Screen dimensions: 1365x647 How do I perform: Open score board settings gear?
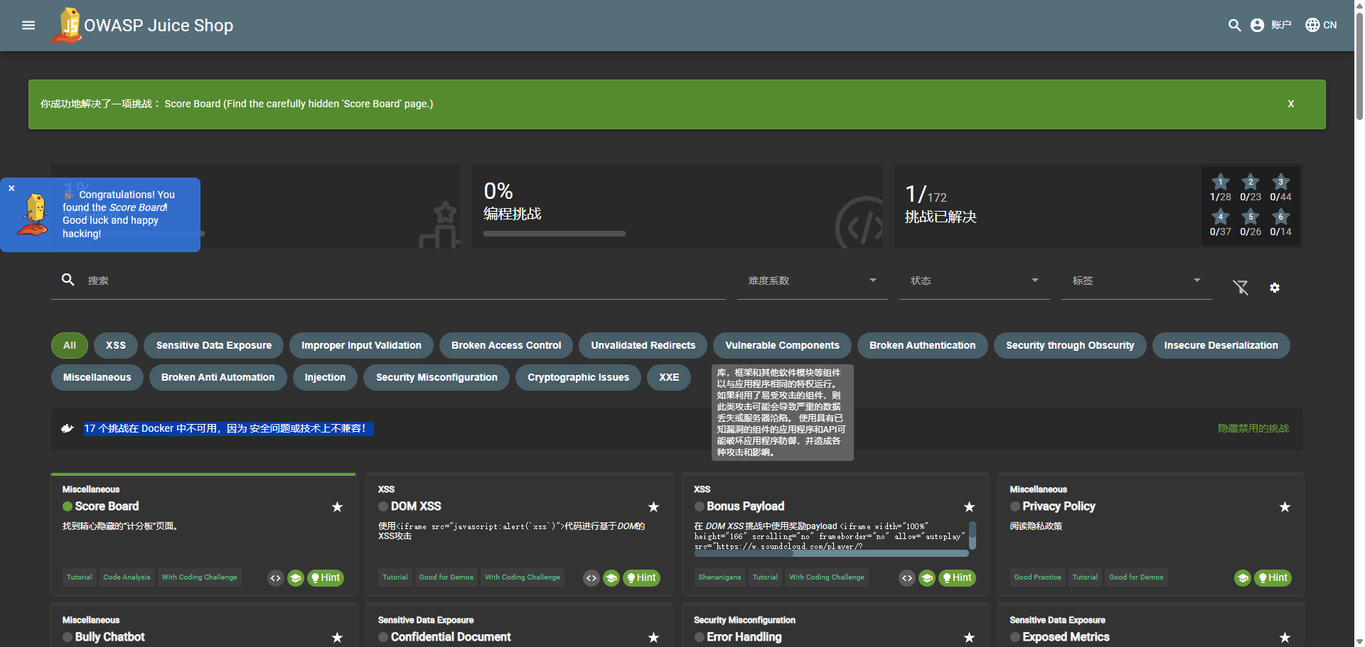click(1275, 287)
